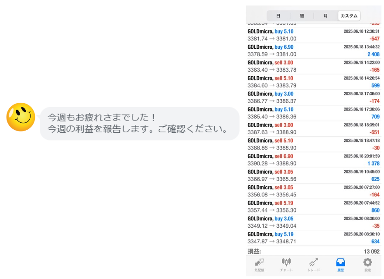Tap the sell 5.10 trade with profit 599
Image resolution: width=384 pixels, height=279 pixels.
313,82
